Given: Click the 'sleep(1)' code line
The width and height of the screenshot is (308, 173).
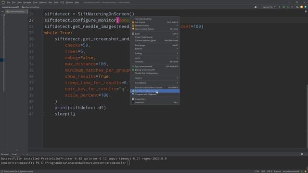Looking at the screenshot, I should 65,114.
